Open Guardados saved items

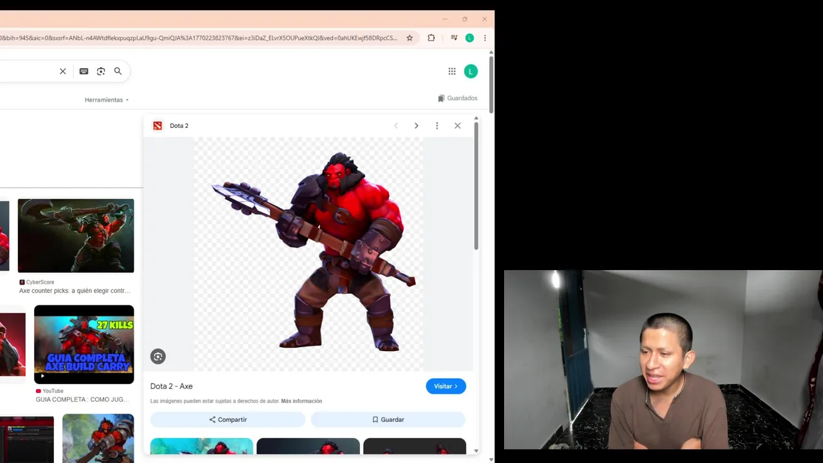458,98
